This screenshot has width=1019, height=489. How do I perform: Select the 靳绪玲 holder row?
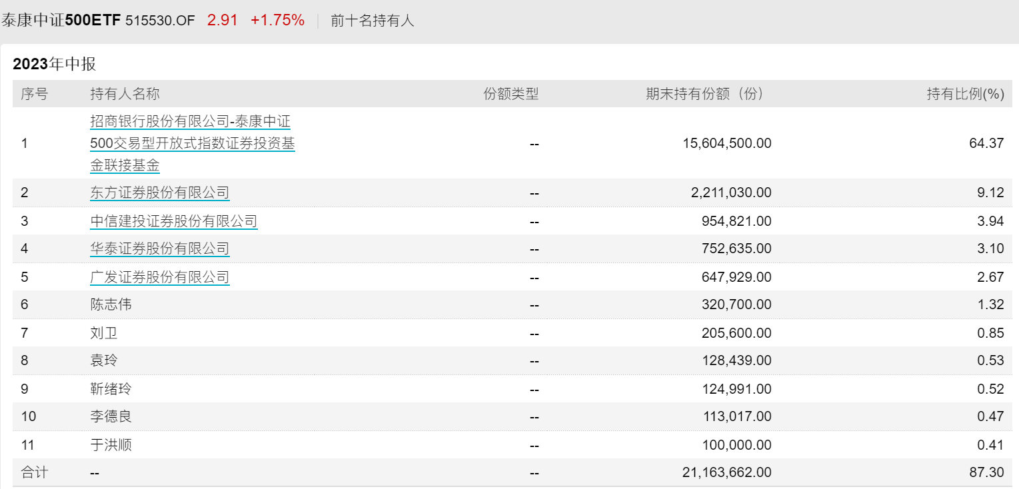pyautogui.click(x=111, y=388)
